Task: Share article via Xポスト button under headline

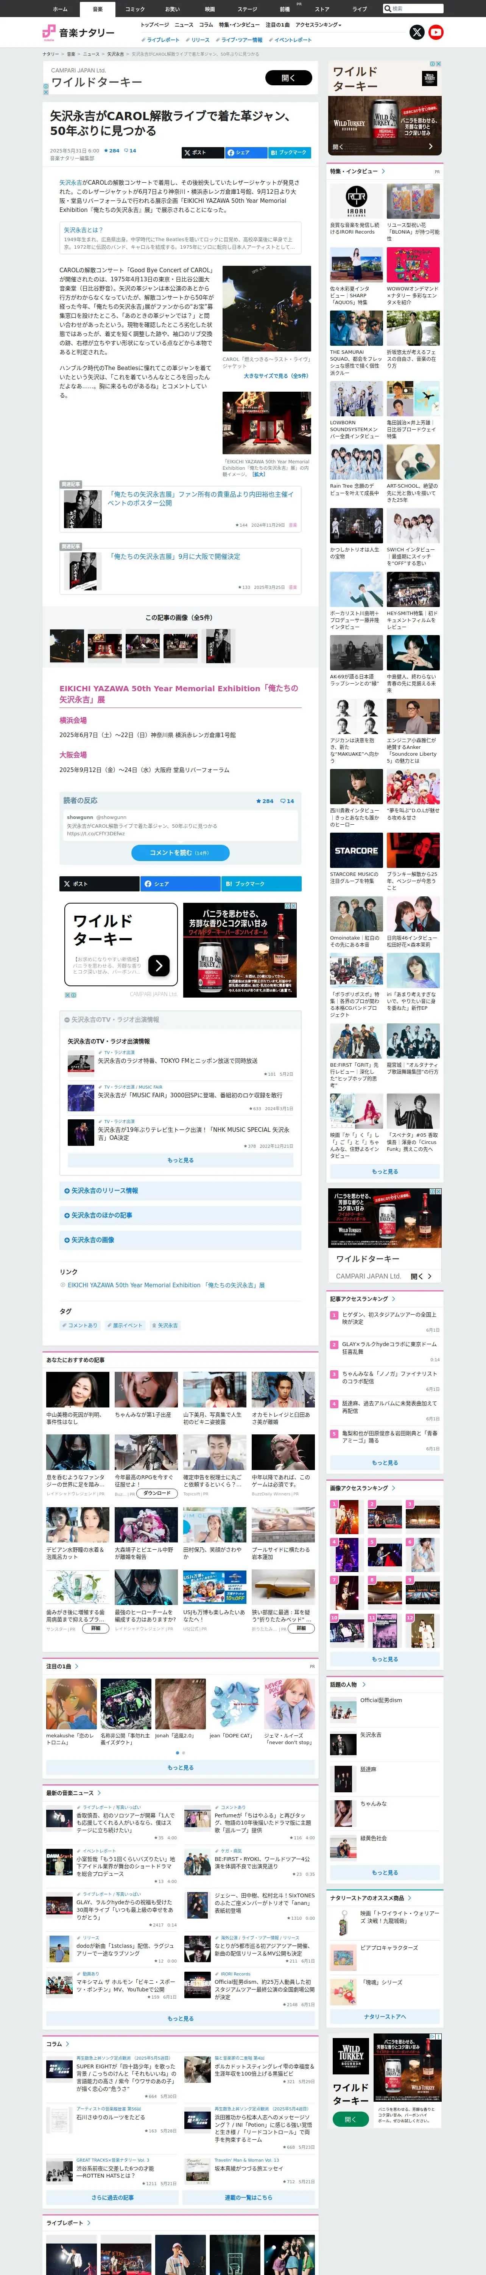Action: [x=202, y=153]
